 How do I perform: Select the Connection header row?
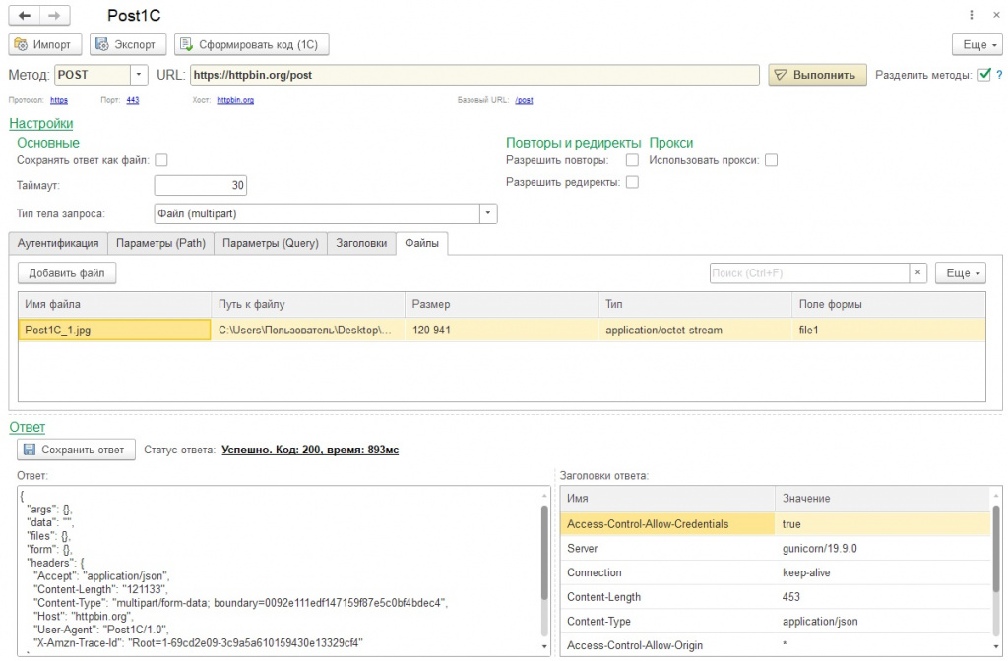[776, 573]
